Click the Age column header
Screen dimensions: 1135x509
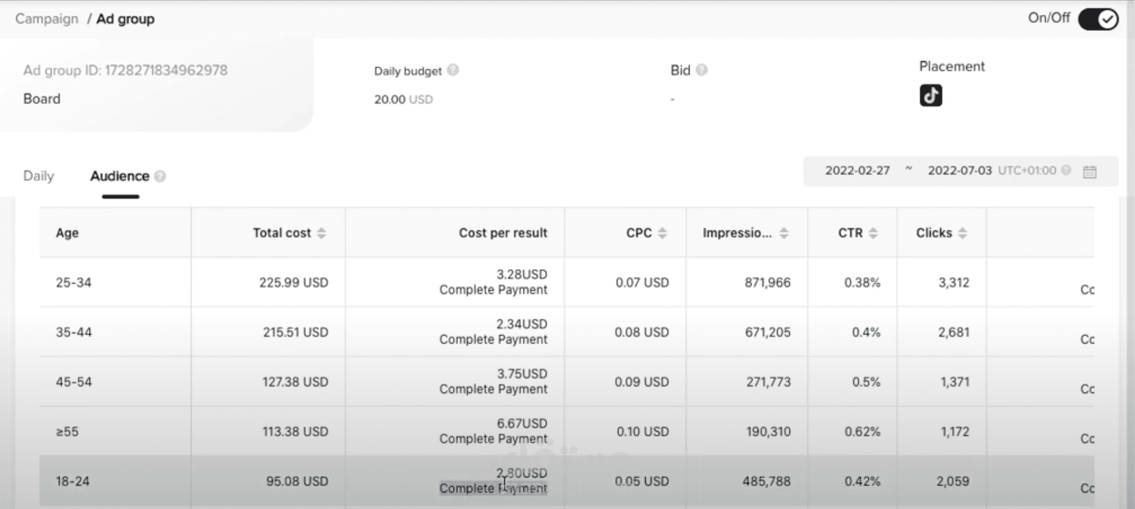(67, 233)
